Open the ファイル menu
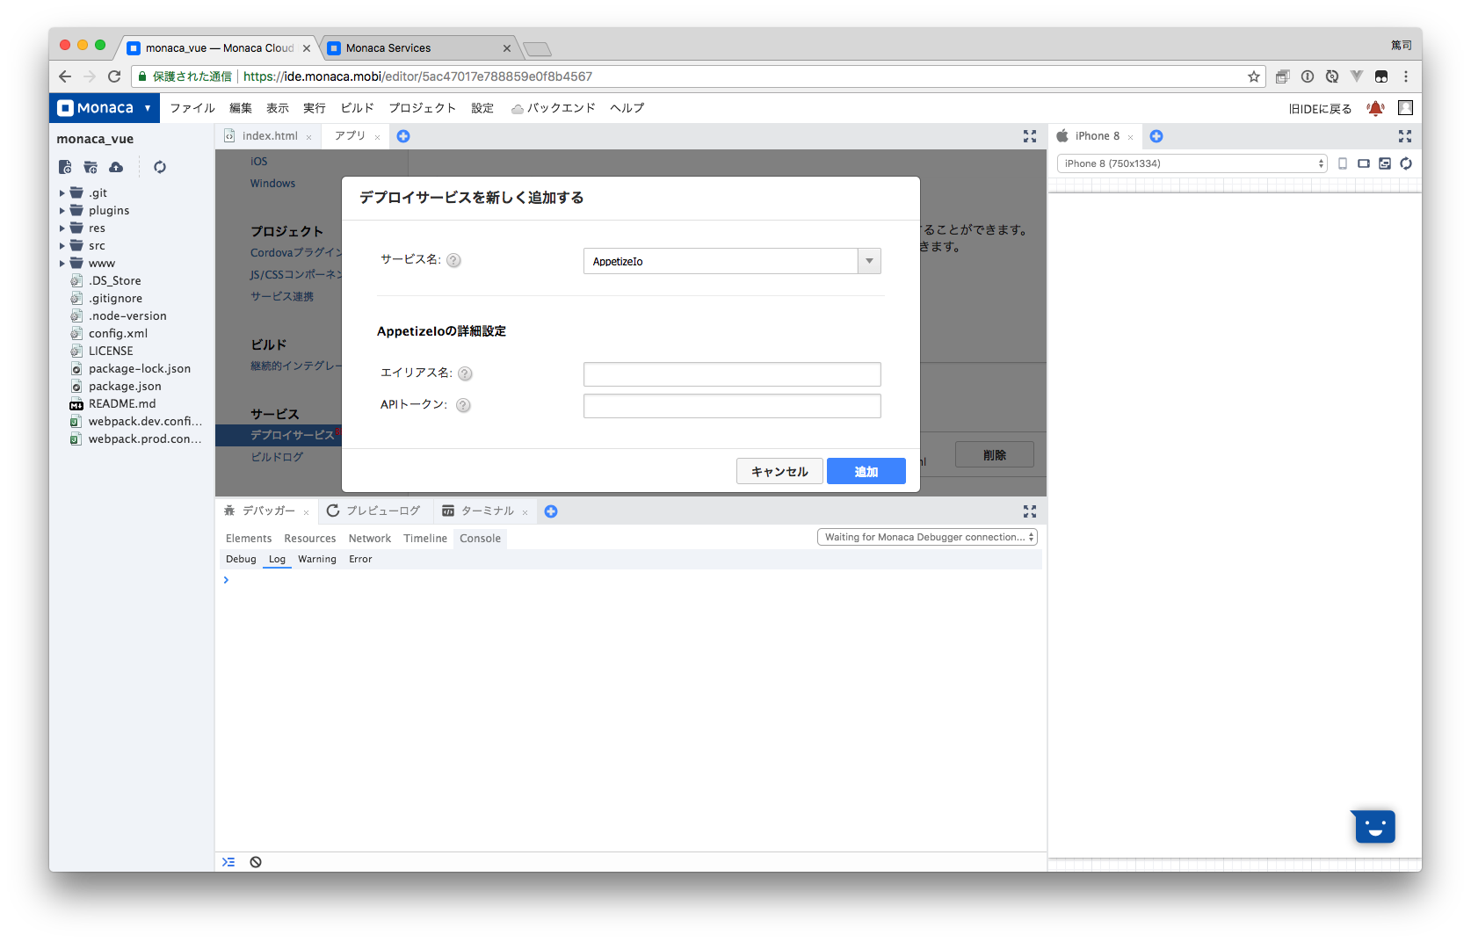 (x=192, y=108)
